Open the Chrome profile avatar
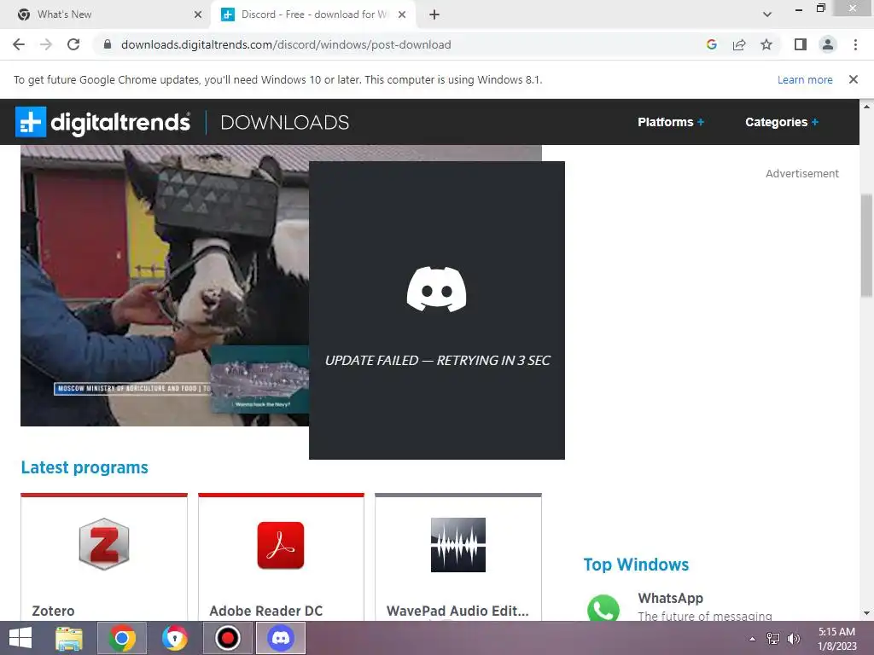 click(x=828, y=44)
